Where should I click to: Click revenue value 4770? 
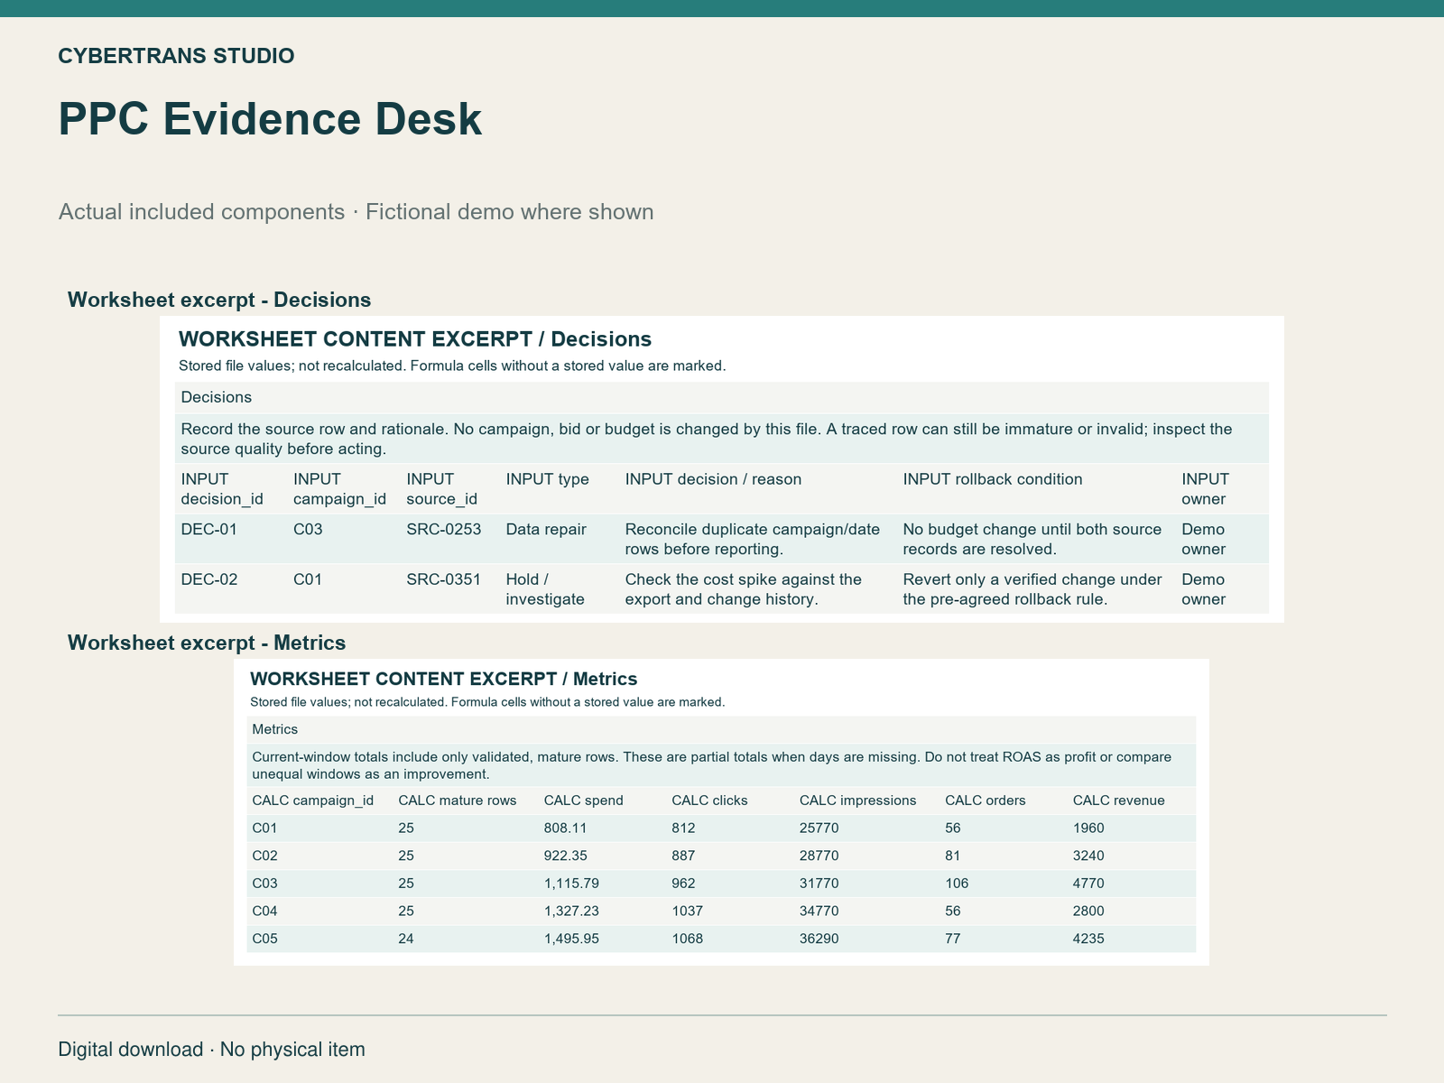pos(1088,884)
